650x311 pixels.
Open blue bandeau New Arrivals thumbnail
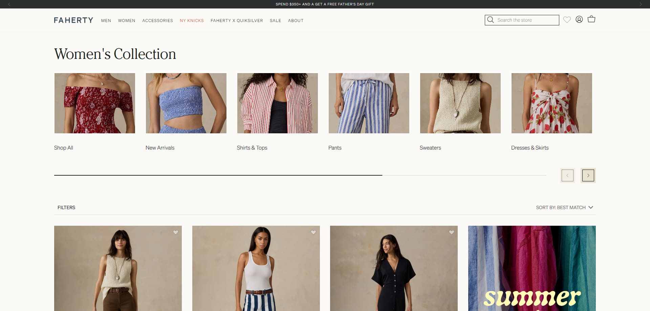coord(186,103)
